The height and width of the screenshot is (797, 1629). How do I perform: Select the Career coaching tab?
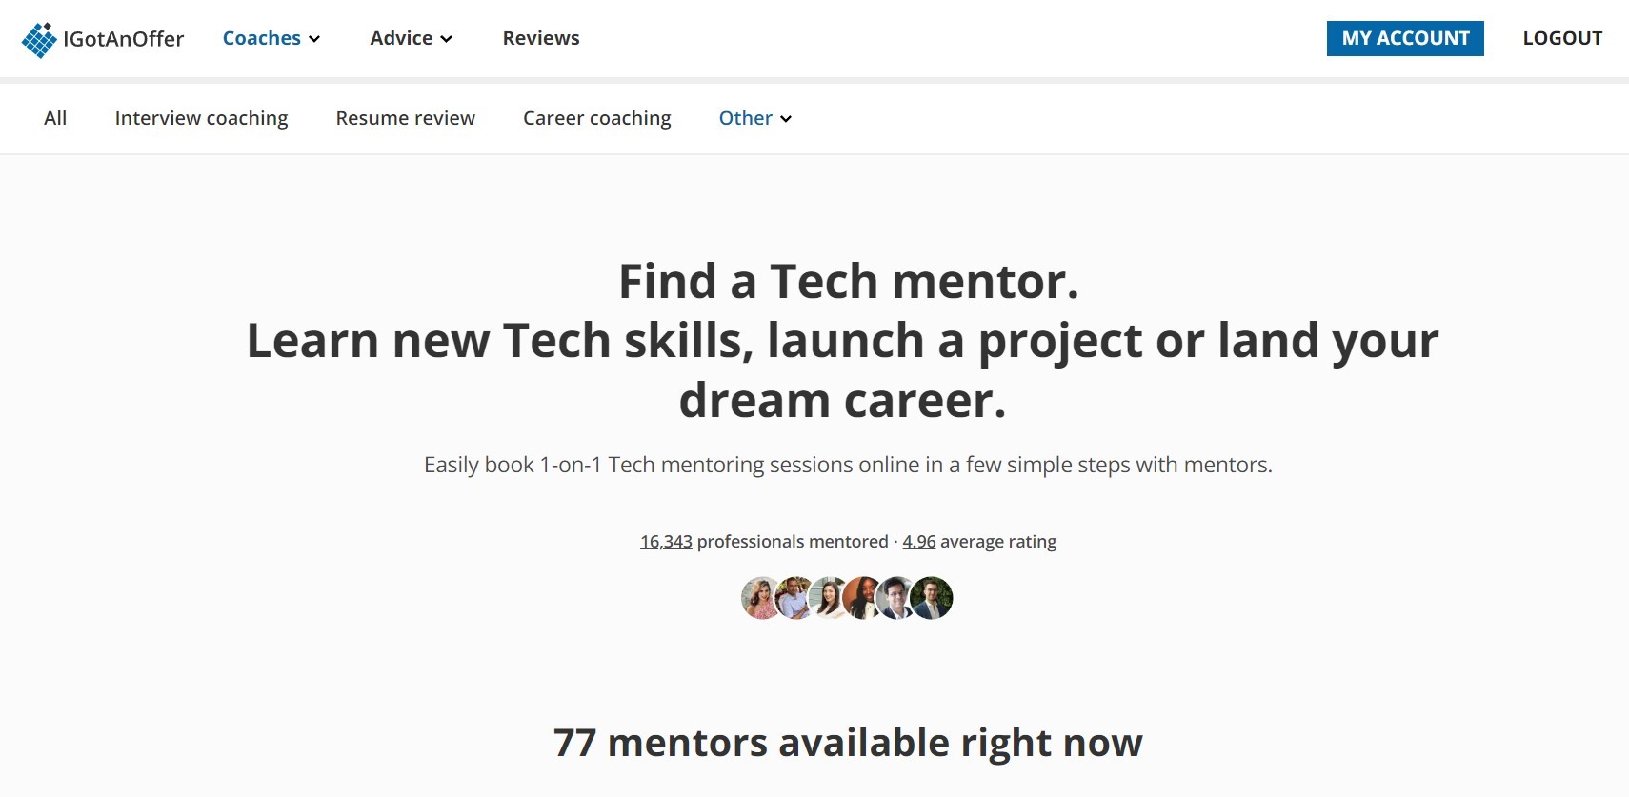(597, 118)
